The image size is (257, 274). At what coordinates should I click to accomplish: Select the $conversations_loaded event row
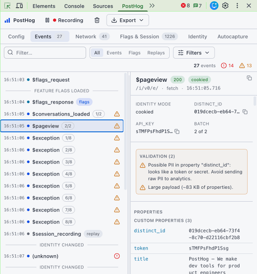tap(62, 114)
